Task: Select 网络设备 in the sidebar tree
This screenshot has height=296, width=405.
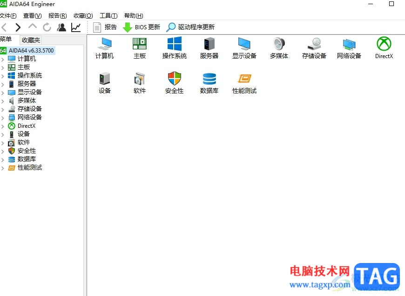Action: click(30, 117)
